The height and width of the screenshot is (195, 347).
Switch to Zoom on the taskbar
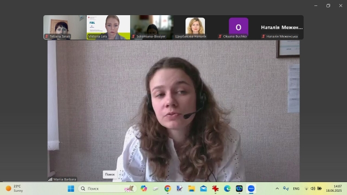pos(251,188)
